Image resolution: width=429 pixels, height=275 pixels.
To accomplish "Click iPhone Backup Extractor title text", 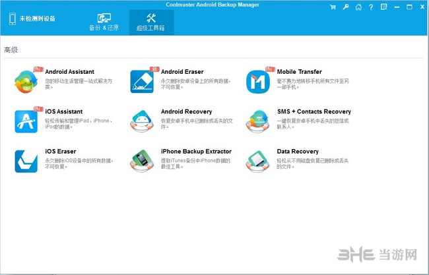I will tap(196, 152).
